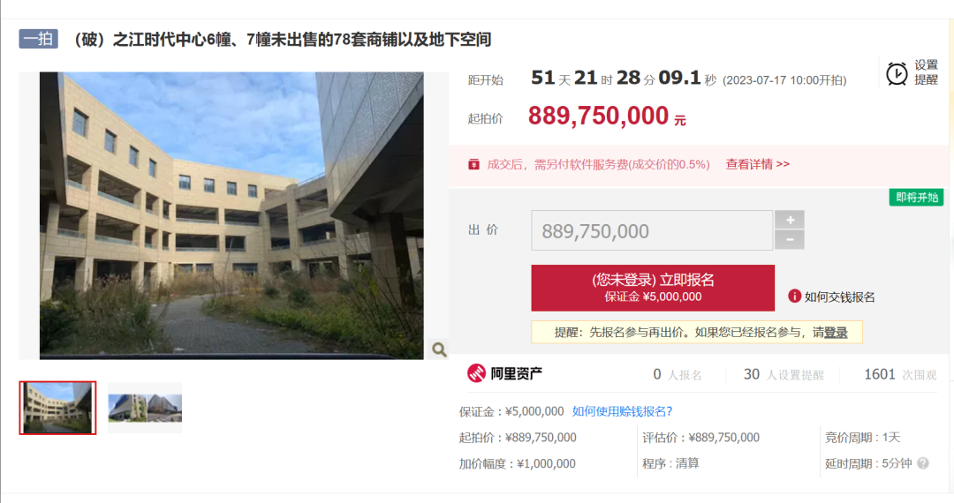Select the second building photo thumbnail
This screenshot has width=954, height=503.
click(145, 408)
